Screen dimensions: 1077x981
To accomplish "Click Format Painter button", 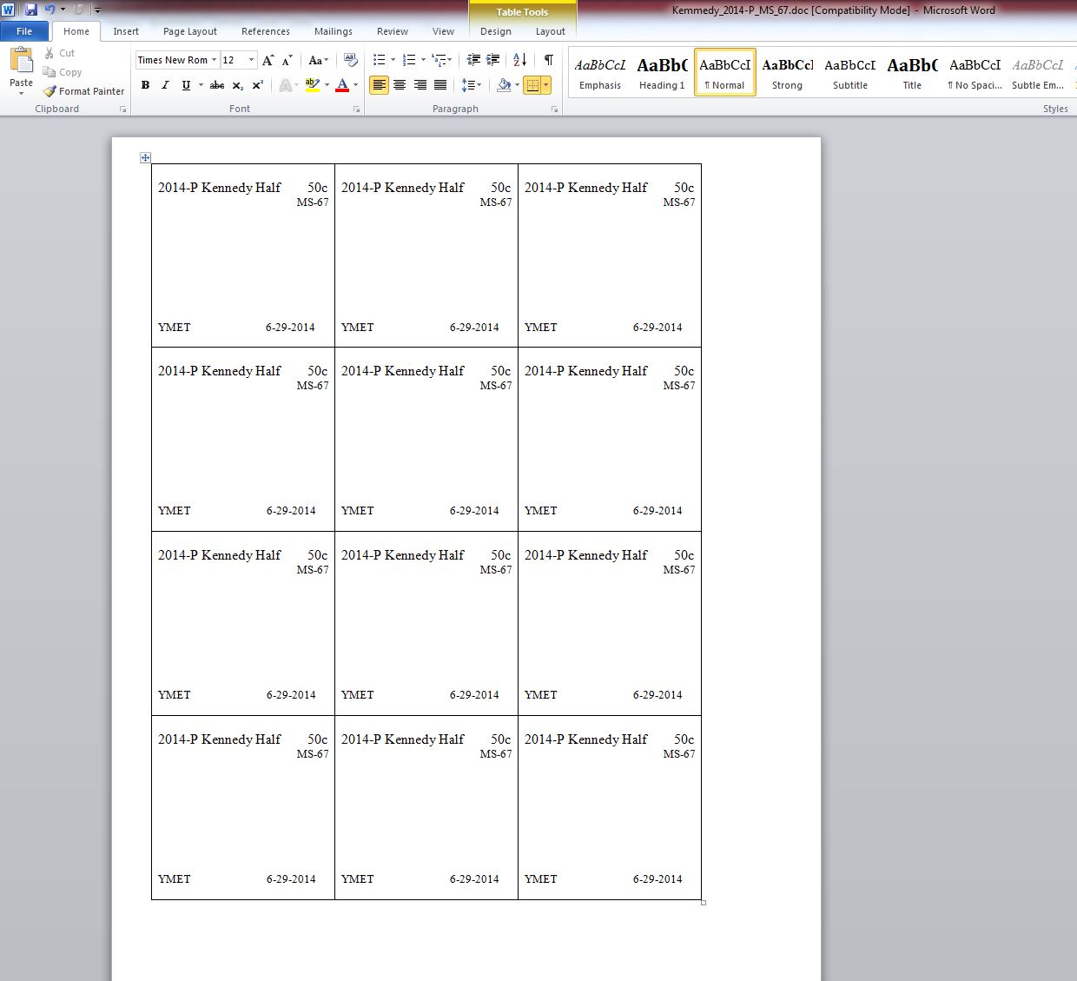I will pos(84,91).
